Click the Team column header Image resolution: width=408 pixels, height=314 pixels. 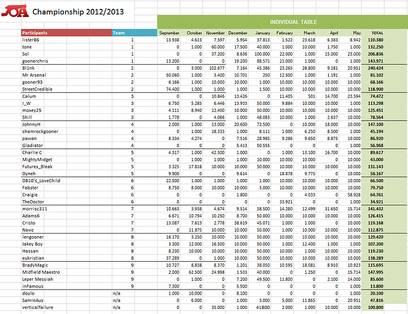pos(134,33)
